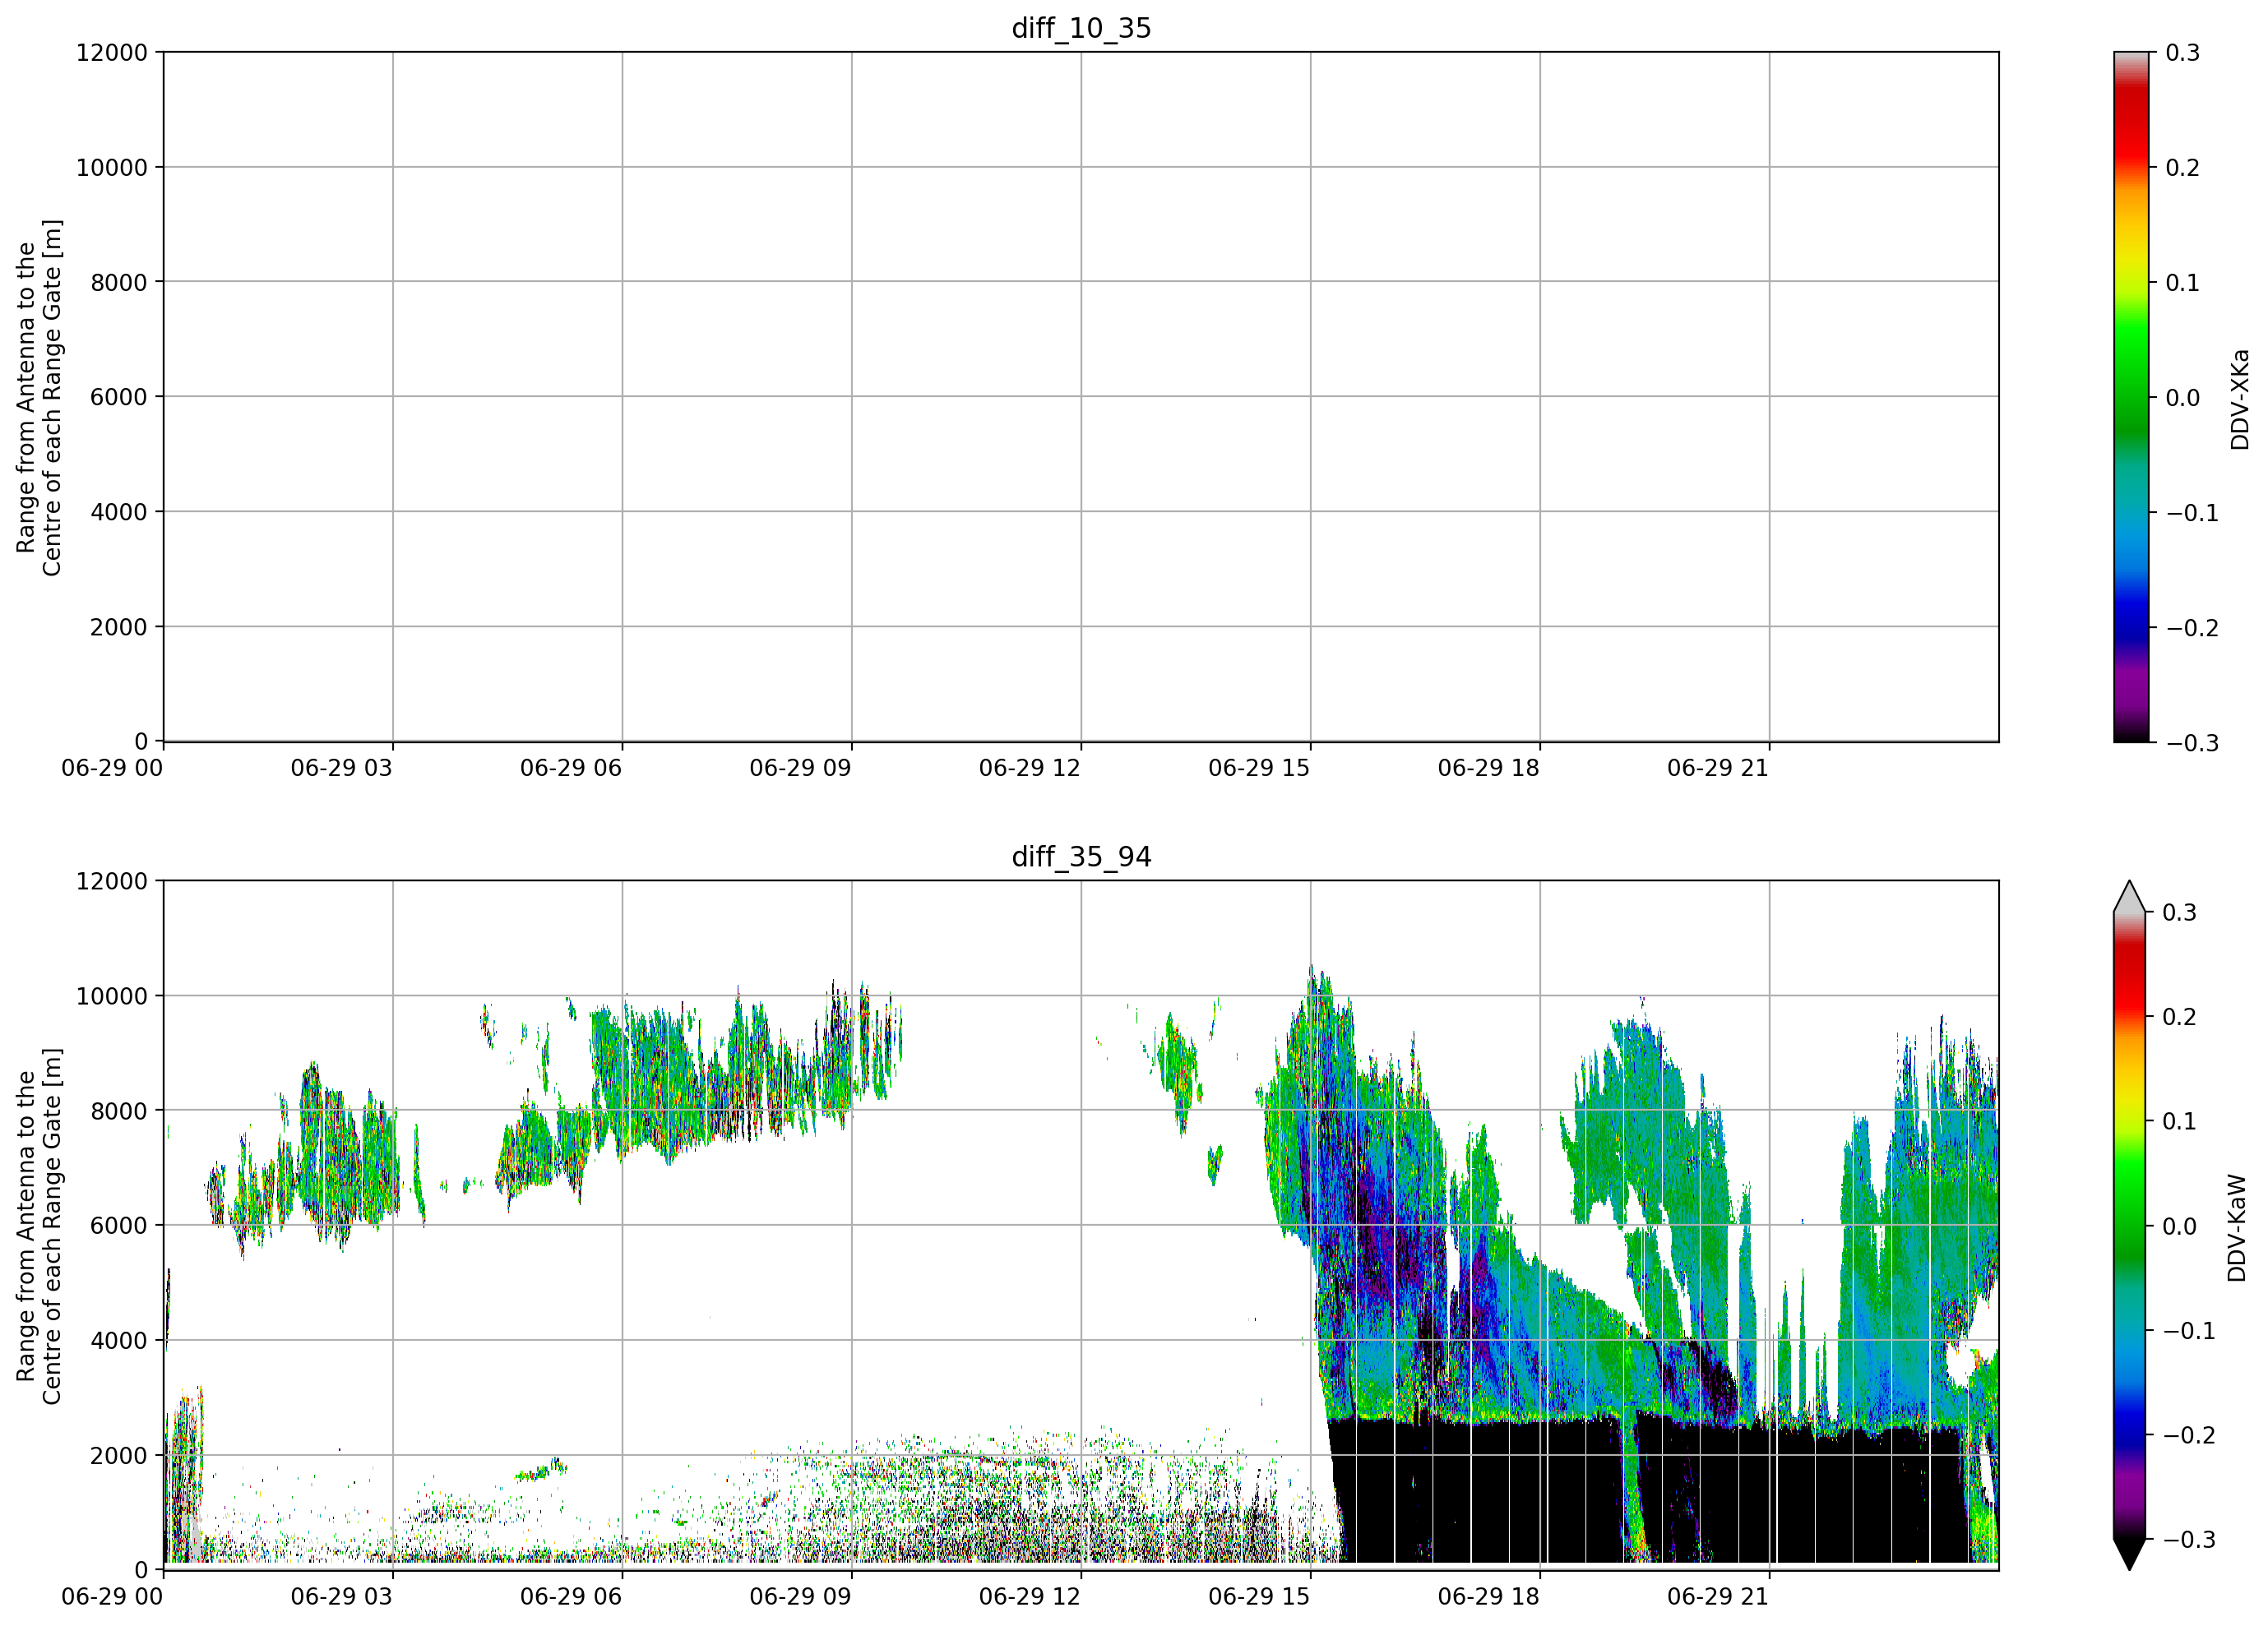
Task: Select the 06-29 12 tick in top plot
Action: [x=1030, y=768]
